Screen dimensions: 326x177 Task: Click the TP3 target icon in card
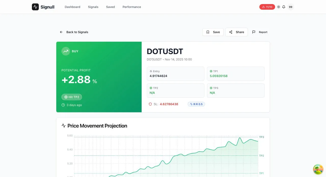tap(211, 88)
